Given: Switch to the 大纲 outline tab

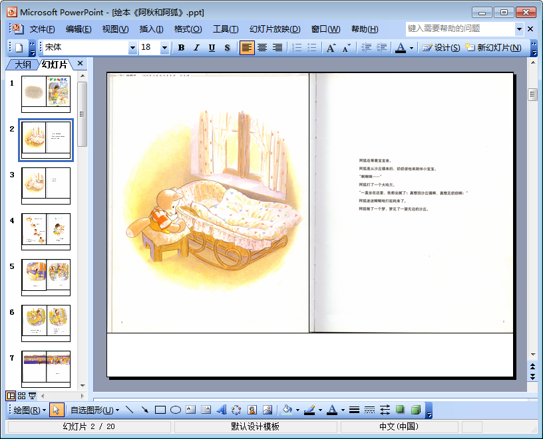Looking at the screenshot, I should click(23, 64).
